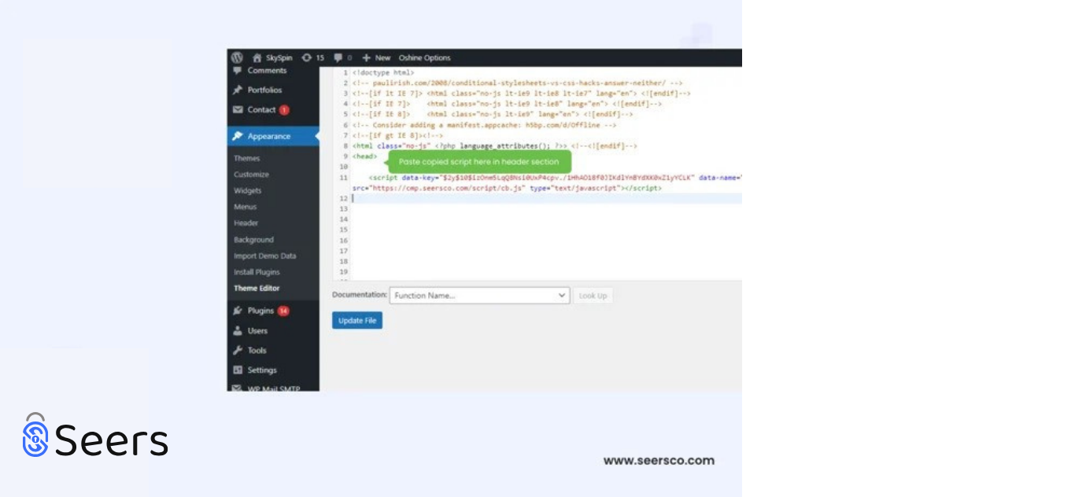Viewport: 1075px width, 497px height.
Task: Click the New link in admin bar
Action: [382, 57]
